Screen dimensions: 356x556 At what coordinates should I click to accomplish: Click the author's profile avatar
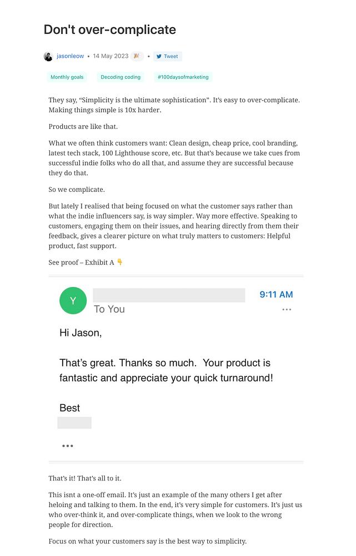[48, 56]
